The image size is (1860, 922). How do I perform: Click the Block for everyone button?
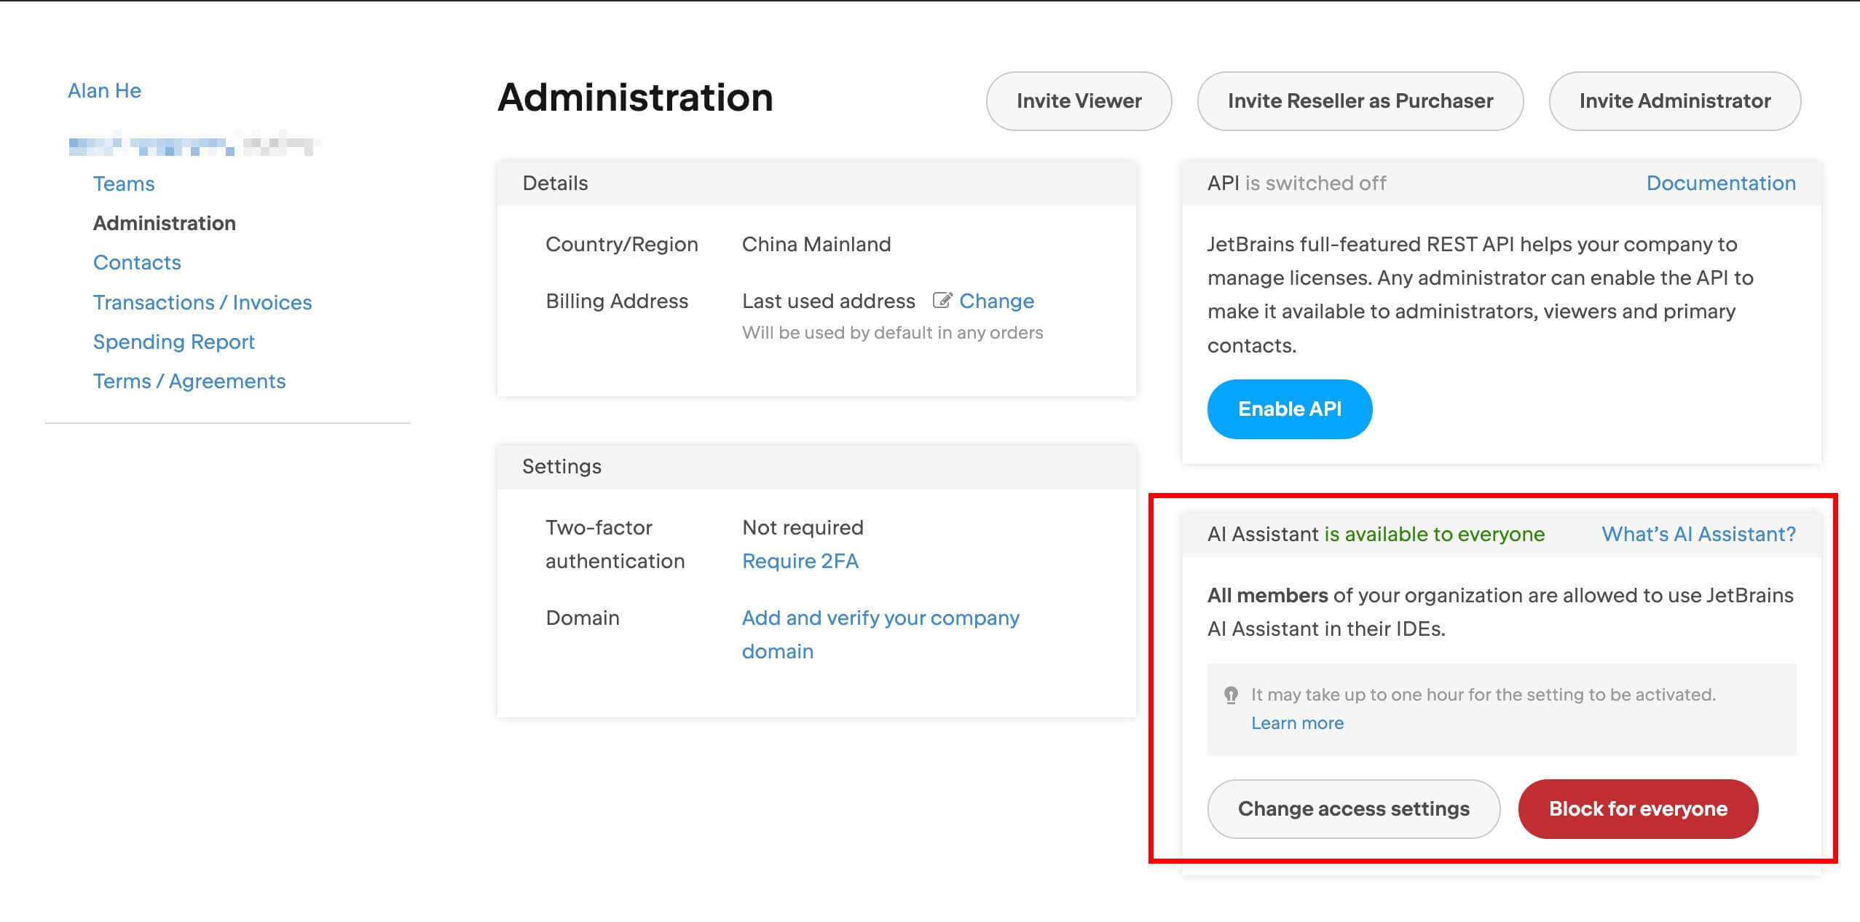1638,808
